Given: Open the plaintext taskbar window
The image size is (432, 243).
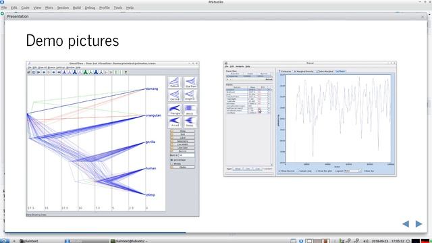Looking at the screenshot, I should click(x=29, y=241).
